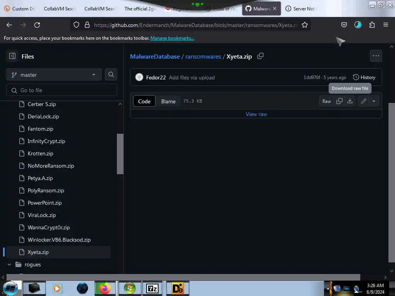
Task: Click the file tree vertical scrollbar
Action: (x=120, y=154)
